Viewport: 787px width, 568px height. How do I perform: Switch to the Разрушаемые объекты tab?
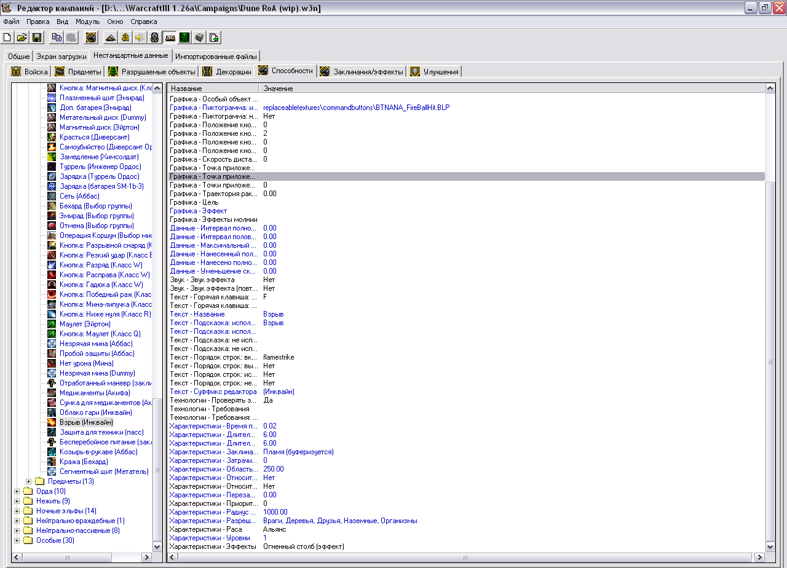152,72
